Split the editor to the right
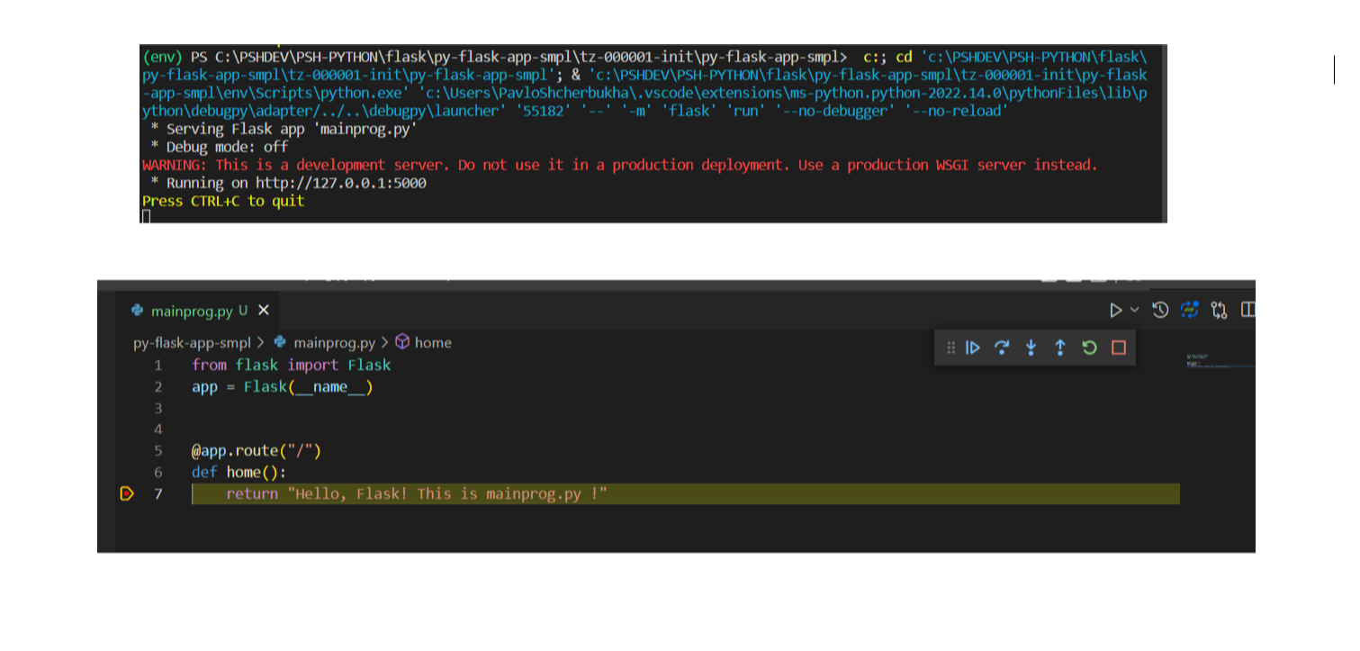The image size is (1360, 651). pos(1247,311)
